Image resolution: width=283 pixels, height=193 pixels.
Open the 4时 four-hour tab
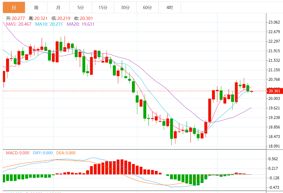coord(170,8)
